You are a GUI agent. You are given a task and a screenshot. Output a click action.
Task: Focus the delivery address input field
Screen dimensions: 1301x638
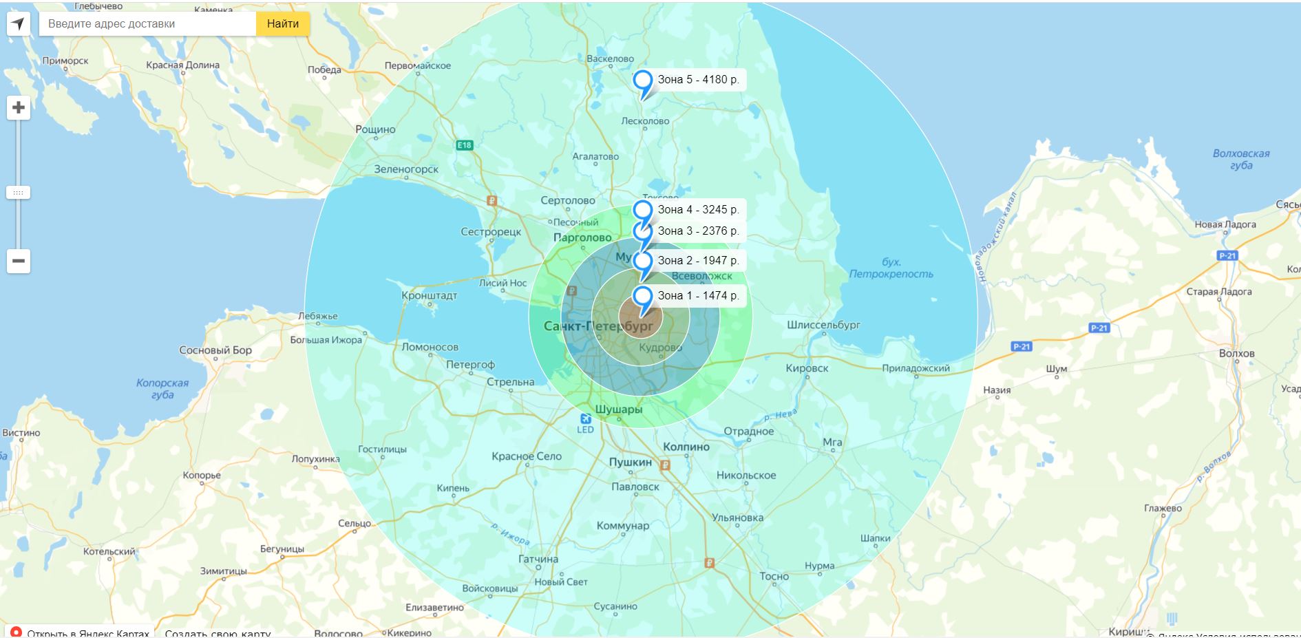point(148,24)
